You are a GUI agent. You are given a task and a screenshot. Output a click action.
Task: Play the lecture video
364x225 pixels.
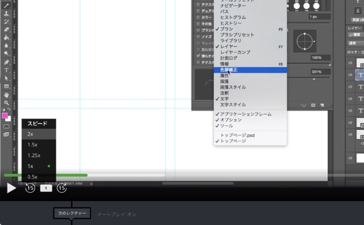pos(11,188)
